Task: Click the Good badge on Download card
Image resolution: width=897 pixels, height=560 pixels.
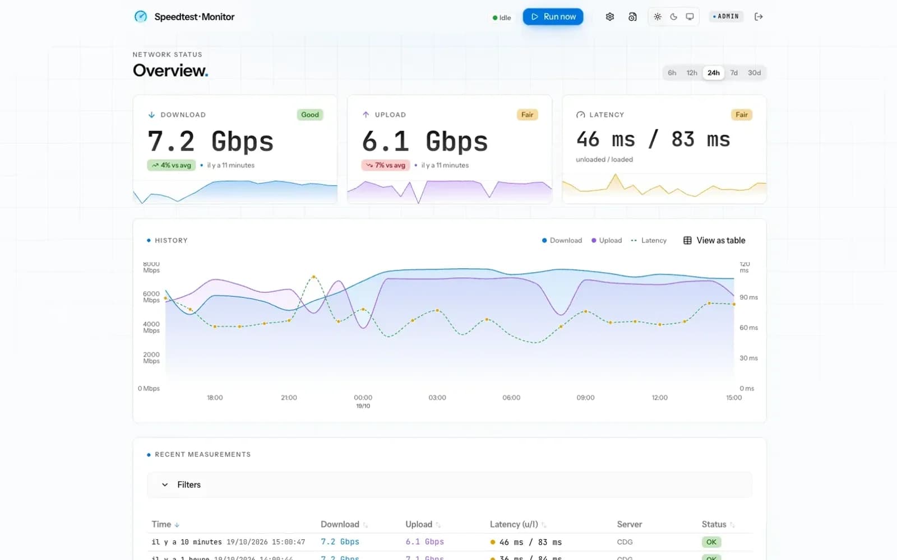Action: [310, 115]
